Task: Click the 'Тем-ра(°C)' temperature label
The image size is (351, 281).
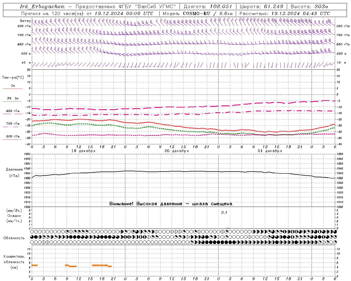Action: (13, 78)
